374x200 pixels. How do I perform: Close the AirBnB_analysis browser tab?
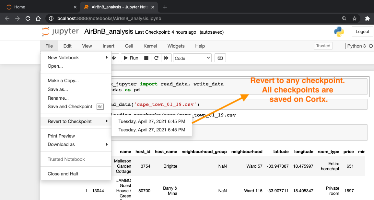tap(153, 7)
